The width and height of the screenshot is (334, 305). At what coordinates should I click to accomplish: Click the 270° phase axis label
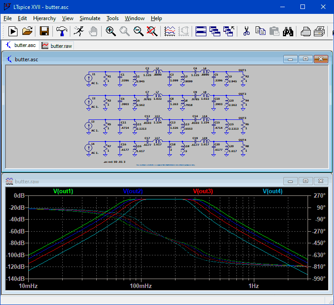[x=320, y=195]
